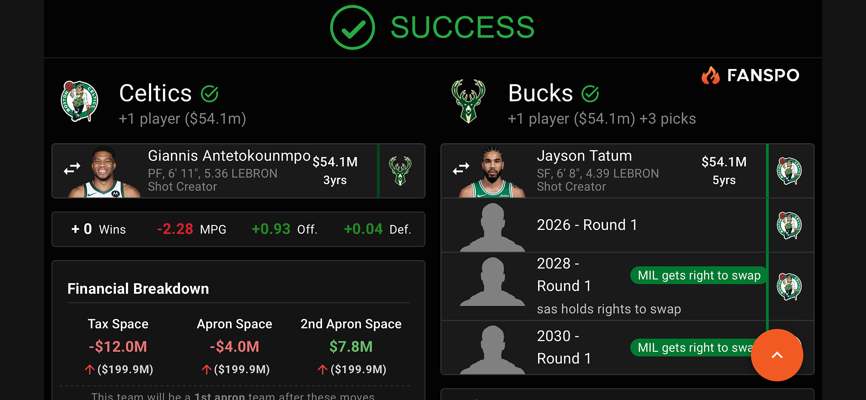Click green checkmark beside Bucks name
The image size is (866, 400).
tap(590, 94)
